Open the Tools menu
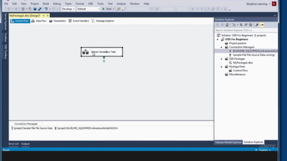The width and height of the screenshot is (287, 161). pos(100,4)
